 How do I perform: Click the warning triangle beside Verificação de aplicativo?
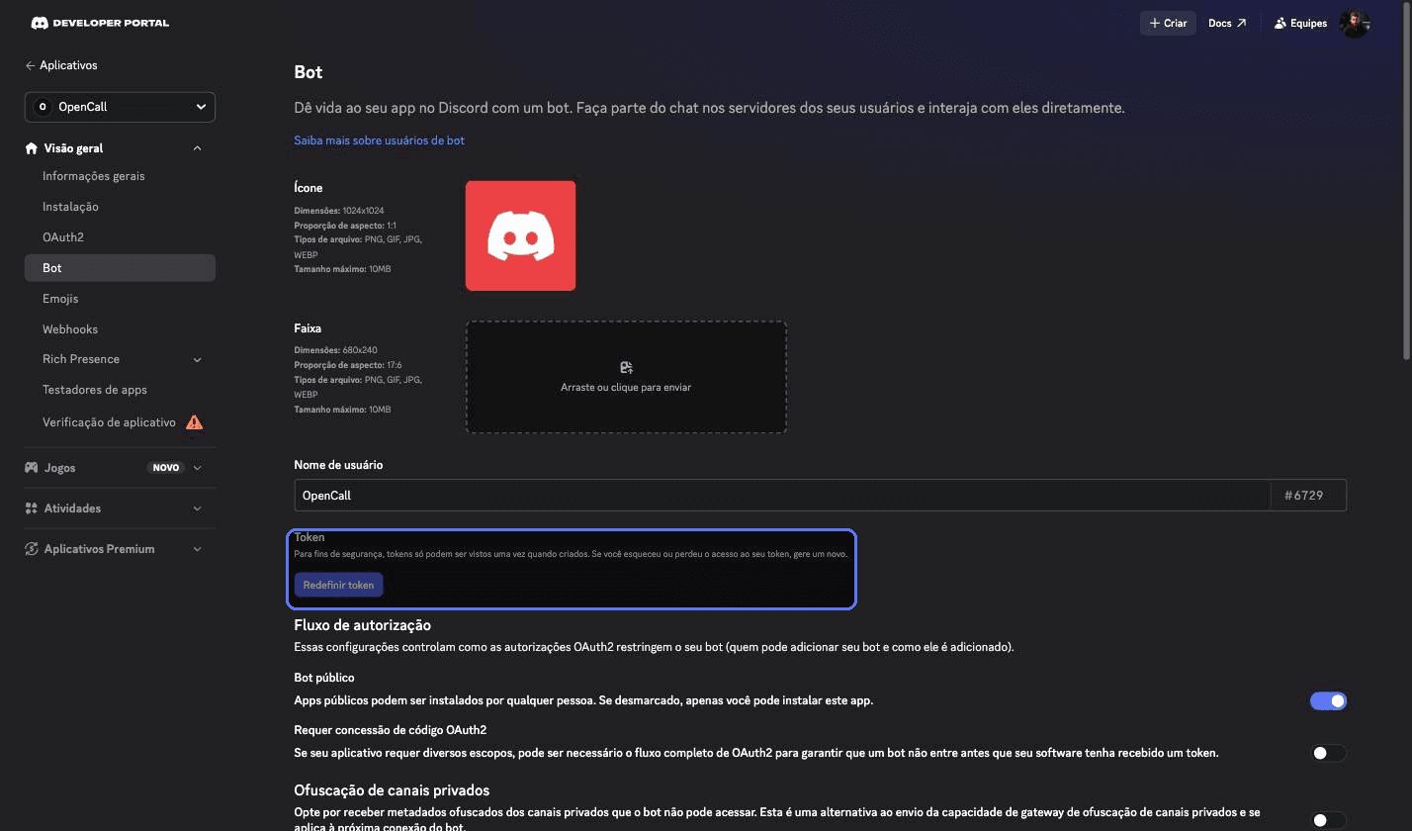(x=195, y=422)
